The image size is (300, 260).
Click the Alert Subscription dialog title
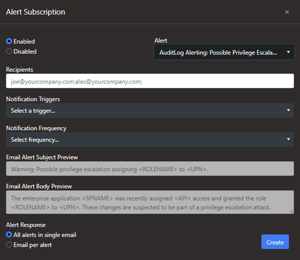click(36, 12)
